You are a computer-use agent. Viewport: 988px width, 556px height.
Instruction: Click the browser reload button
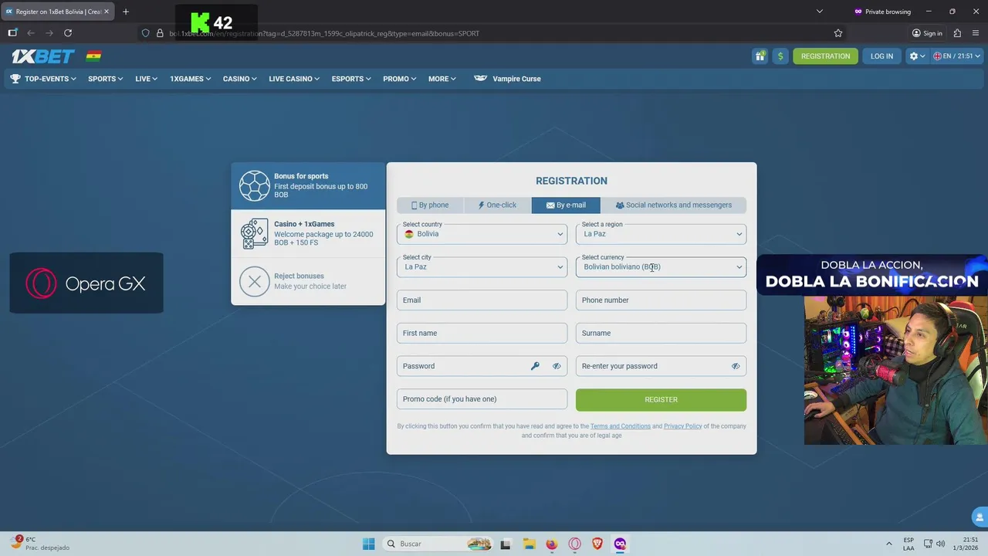coord(68,33)
